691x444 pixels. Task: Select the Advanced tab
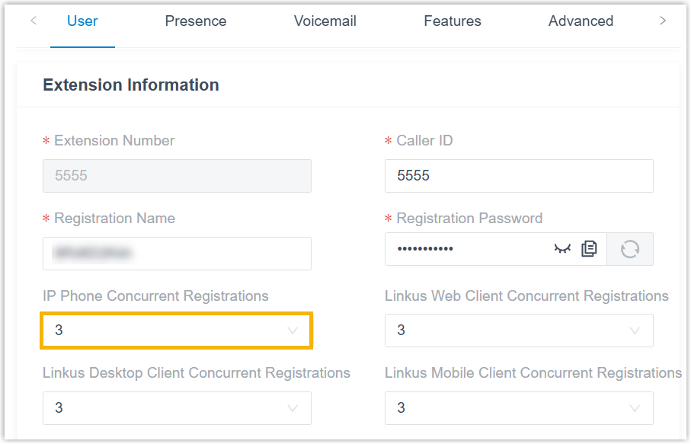tap(581, 21)
